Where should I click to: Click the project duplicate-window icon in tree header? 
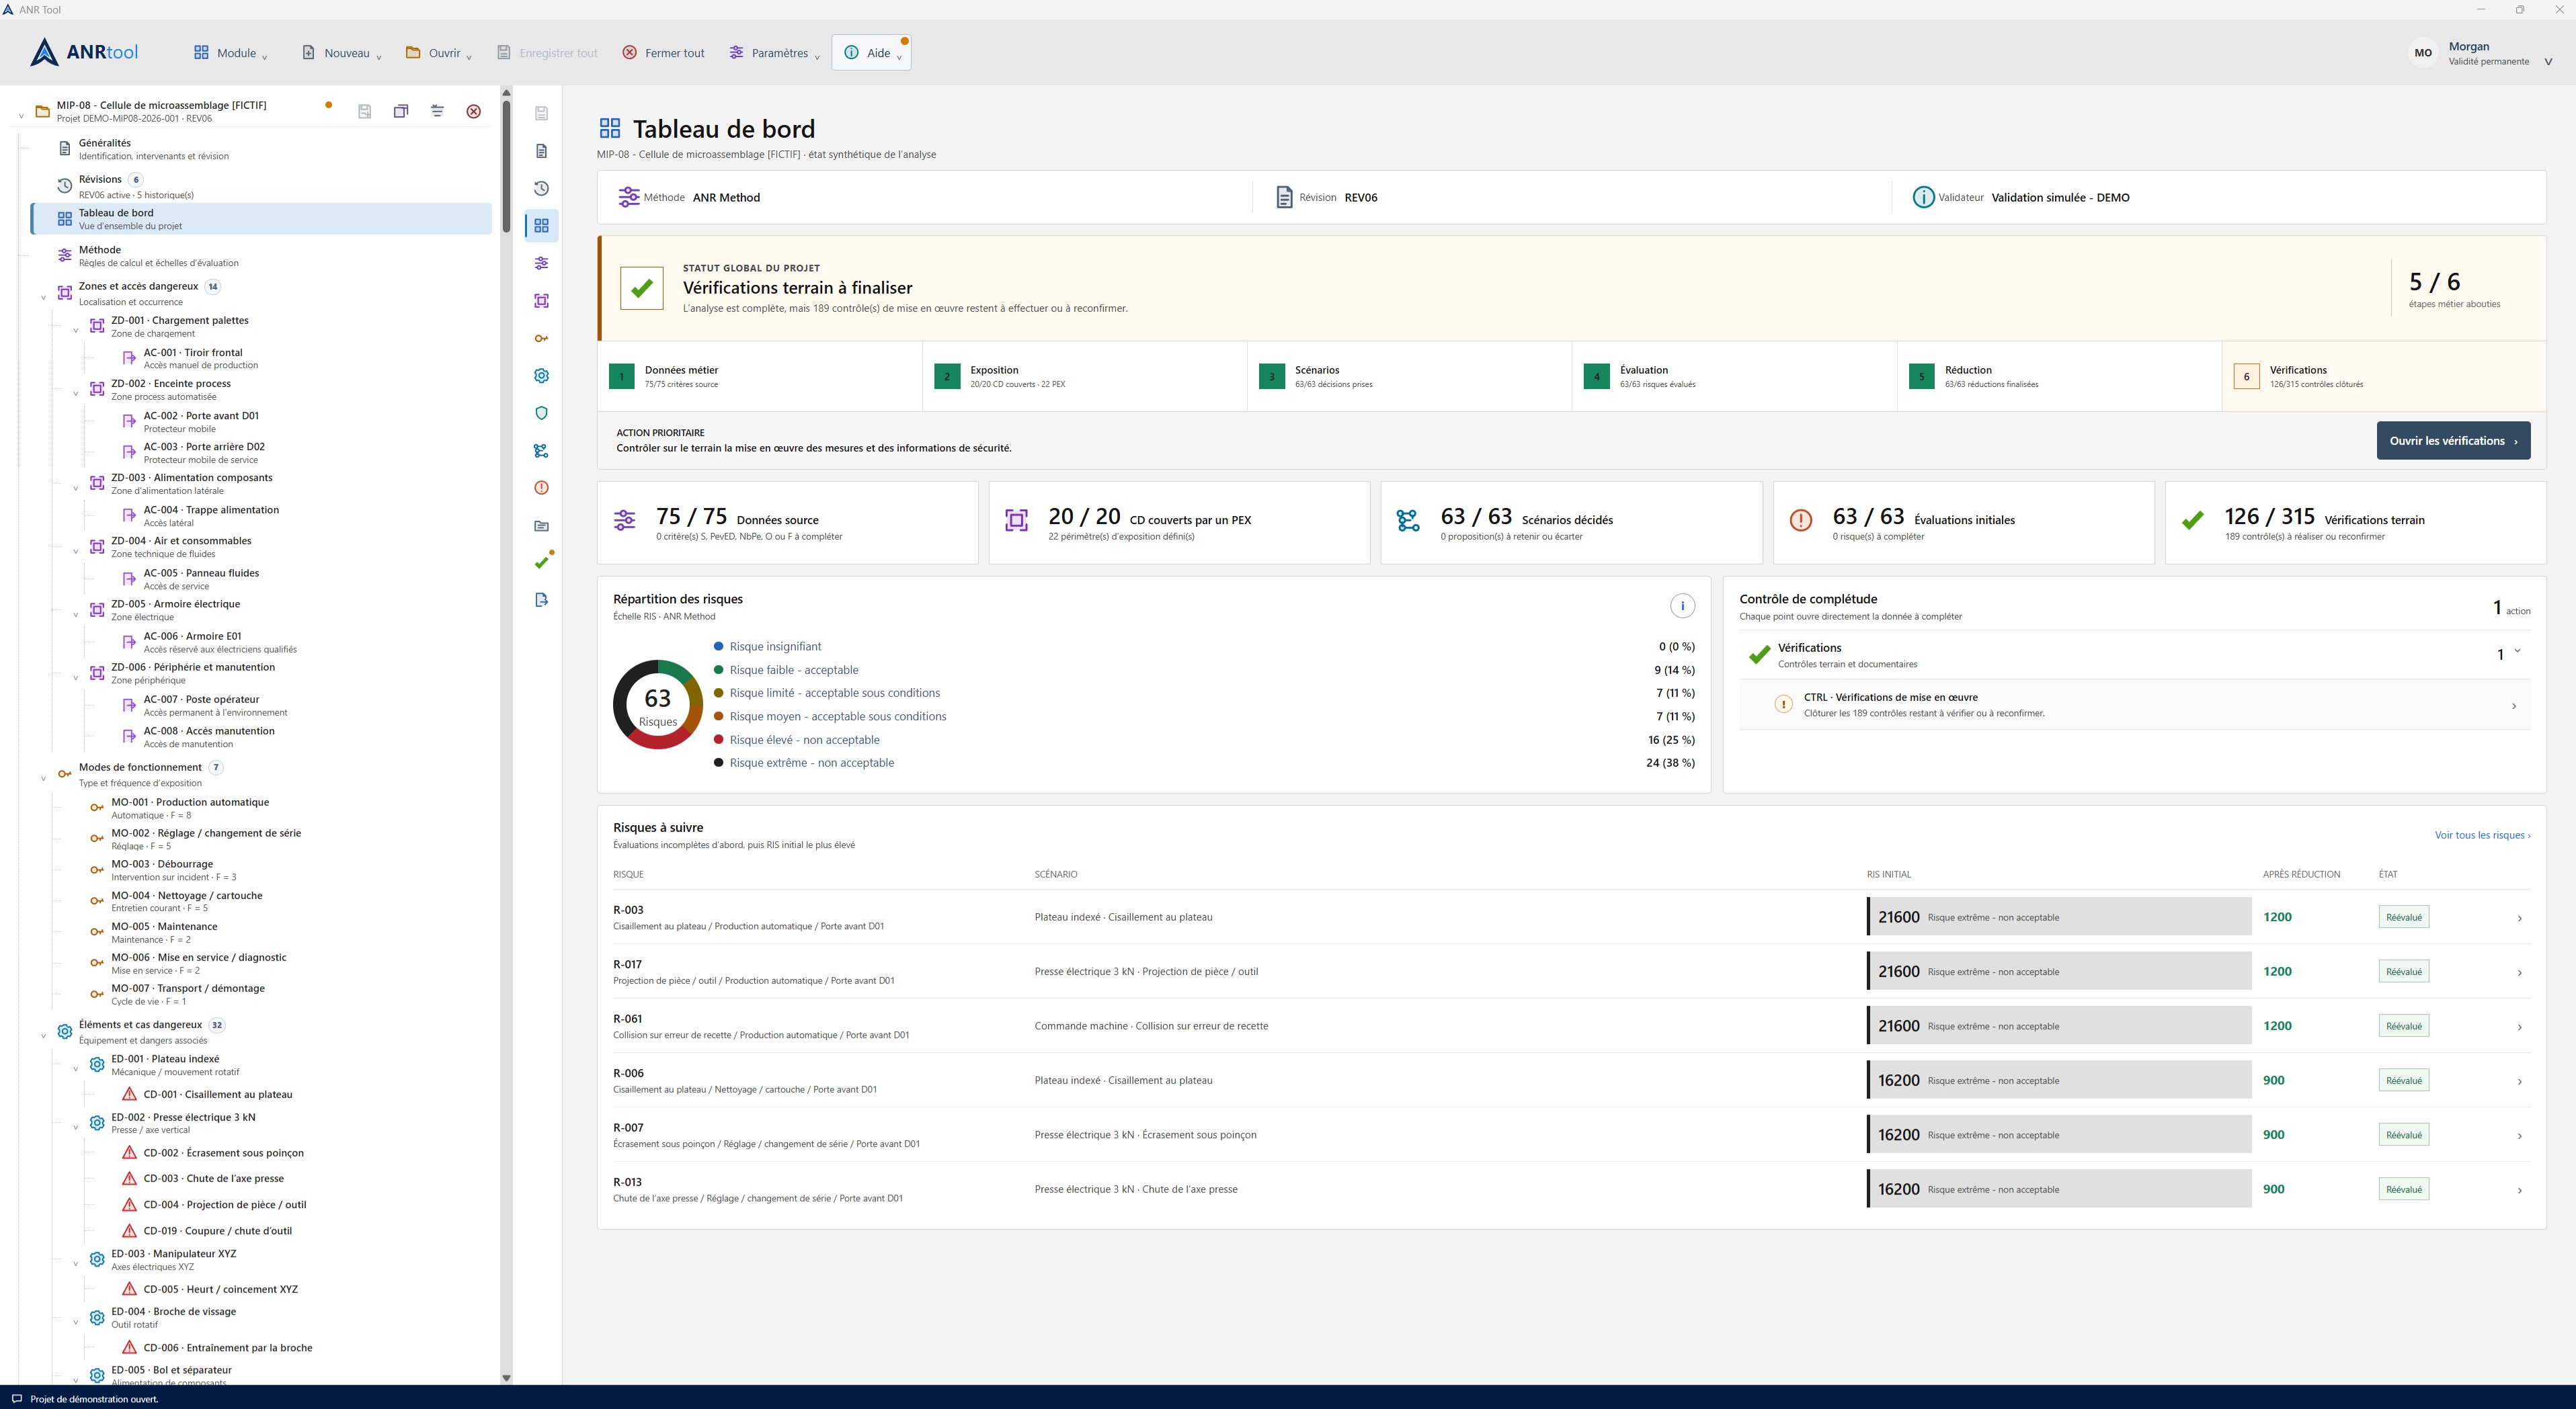click(x=401, y=111)
